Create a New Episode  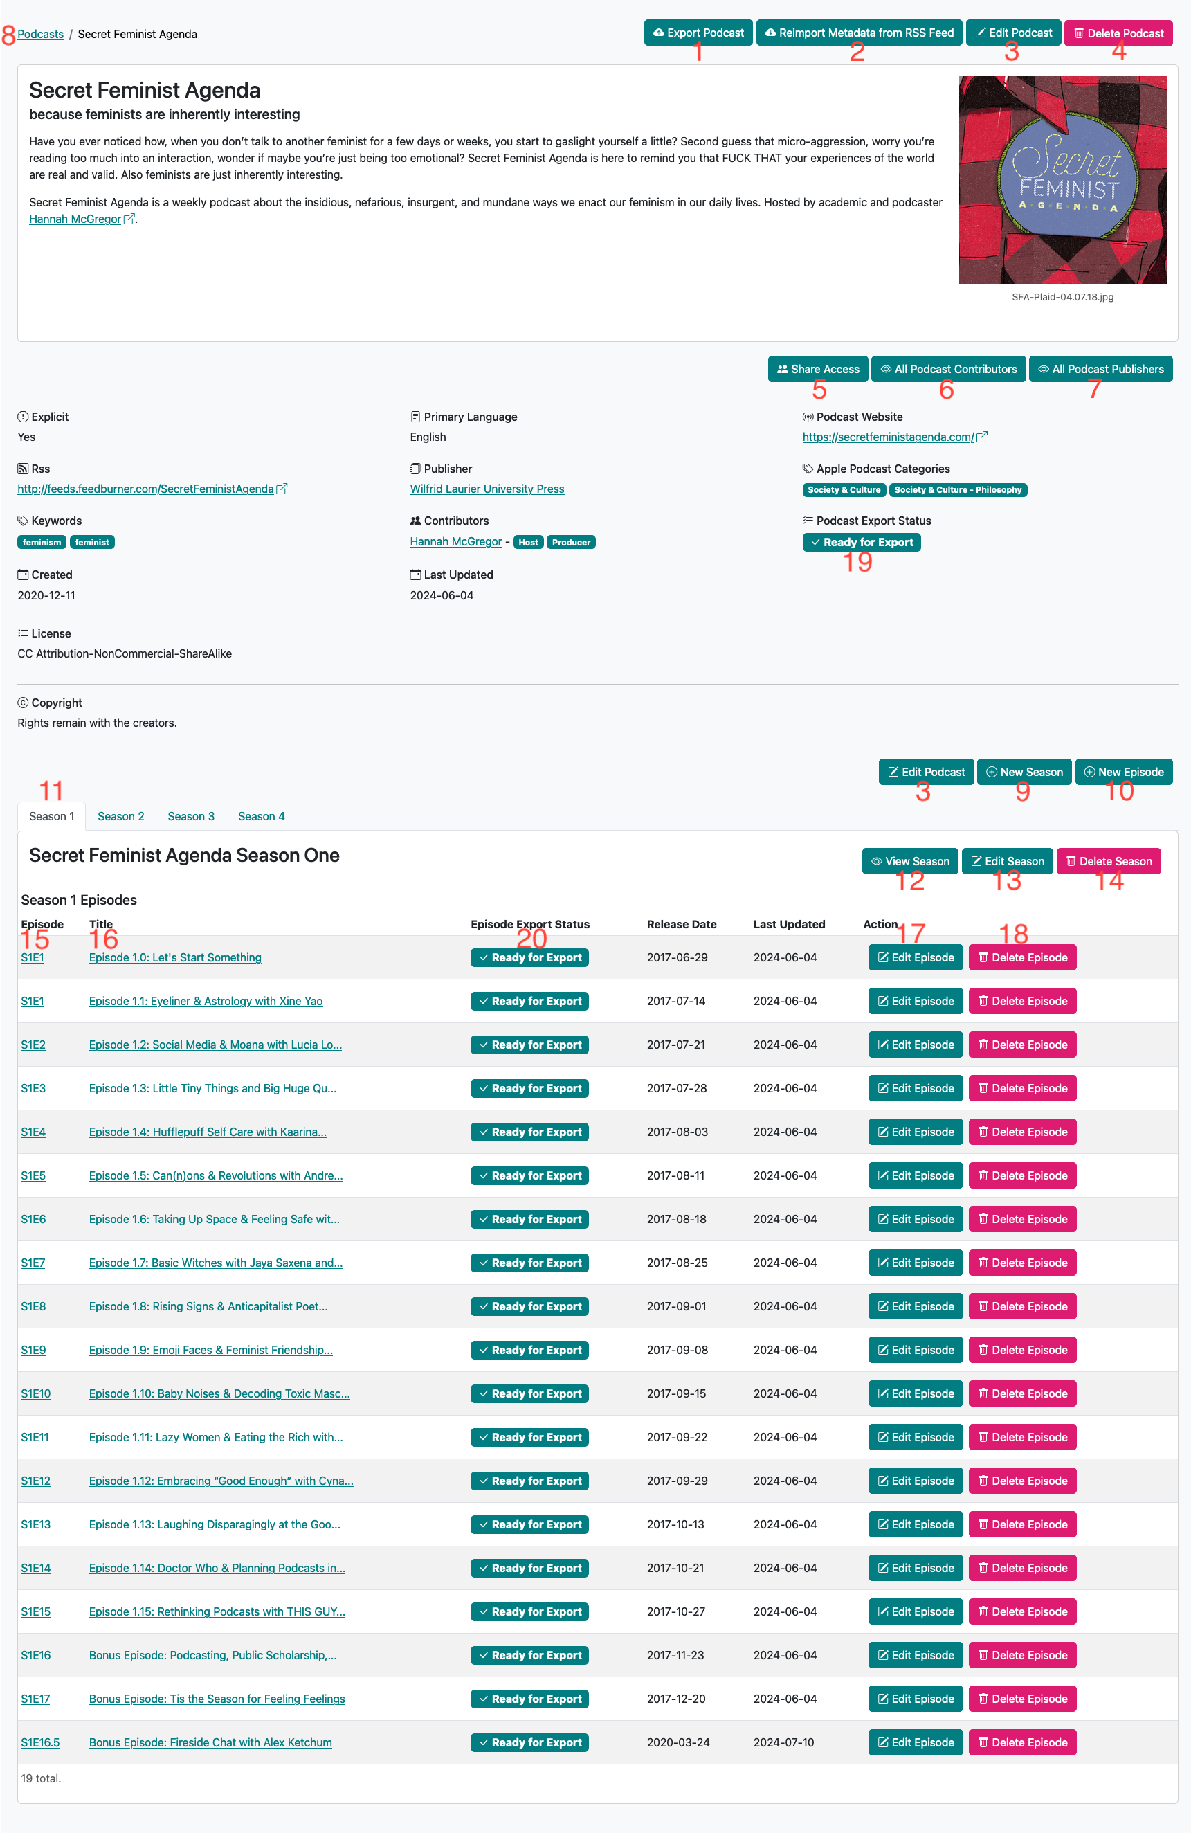click(1123, 772)
